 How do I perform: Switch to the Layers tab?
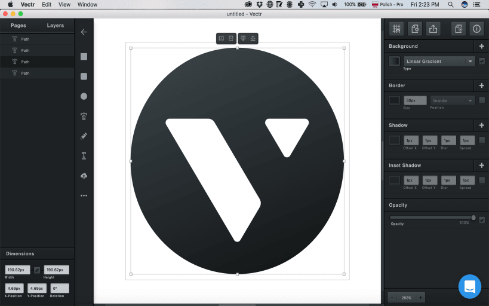pos(56,26)
